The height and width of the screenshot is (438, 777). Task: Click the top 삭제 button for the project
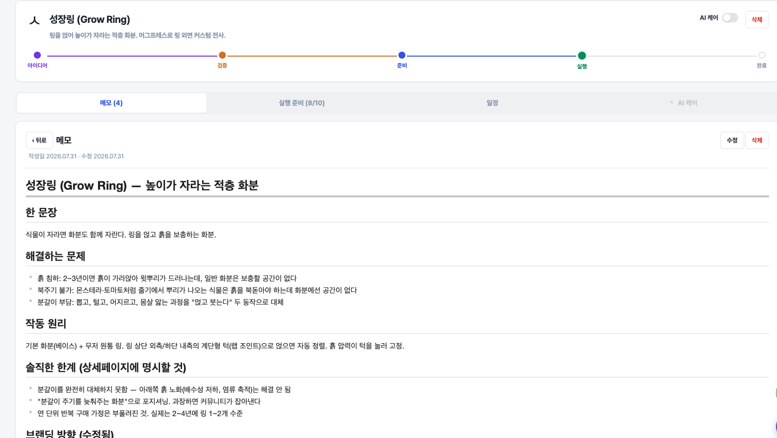point(757,19)
